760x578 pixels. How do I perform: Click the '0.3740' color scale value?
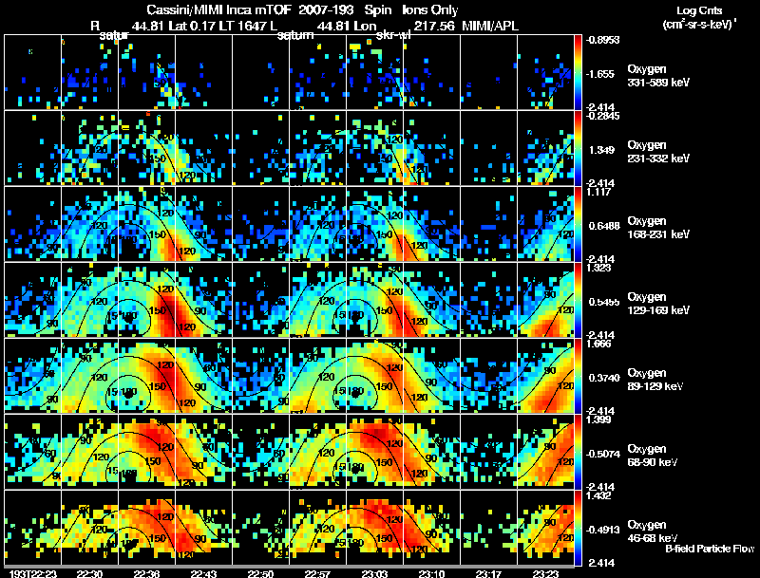[x=604, y=378]
